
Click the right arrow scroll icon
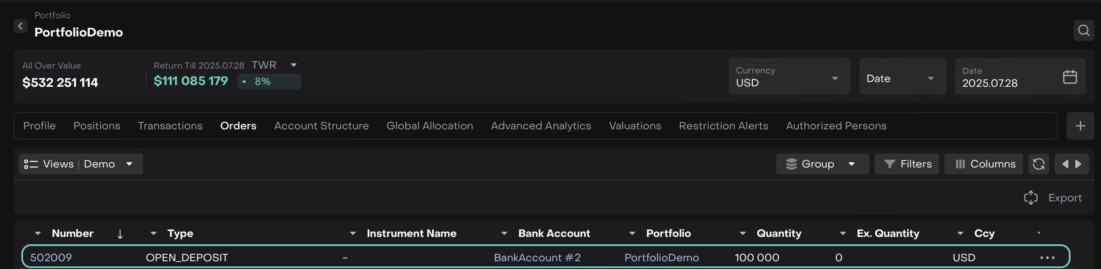tap(1078, 164)
